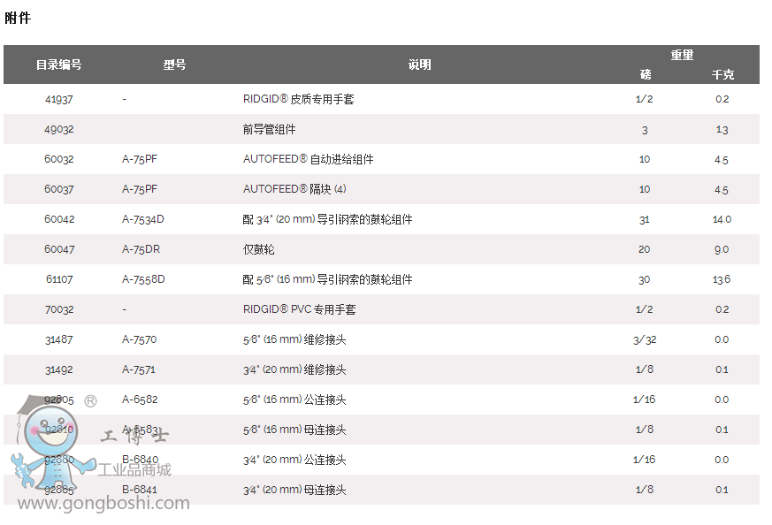Click catalog number 31492
Viewport: 772px width, 525px height.
point(59,369)
